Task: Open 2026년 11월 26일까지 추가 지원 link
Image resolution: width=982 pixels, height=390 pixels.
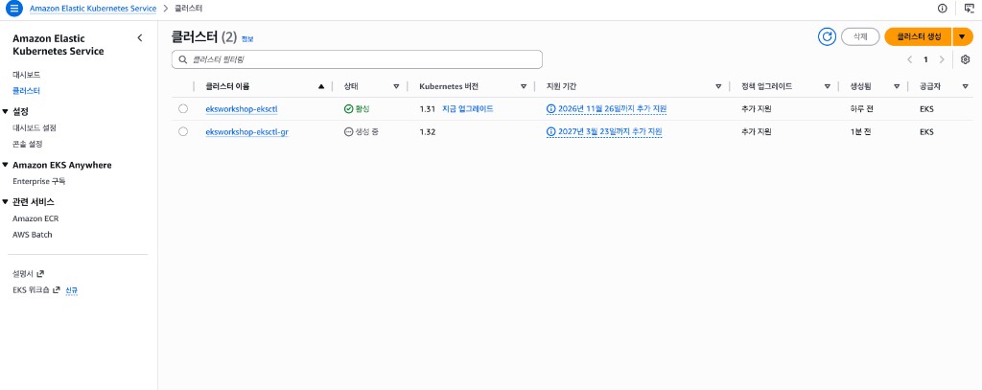Action: (x=612, y=109)
